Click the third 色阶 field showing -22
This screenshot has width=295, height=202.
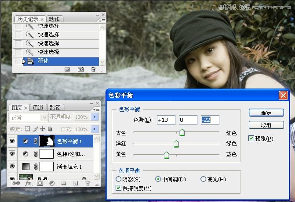[x=210, y=120]
